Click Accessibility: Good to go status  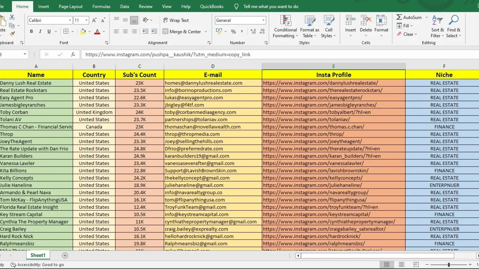point(37,265)
